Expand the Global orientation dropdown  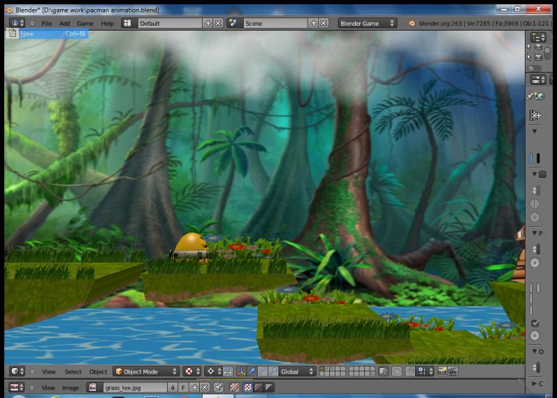(x=297, y=372)
